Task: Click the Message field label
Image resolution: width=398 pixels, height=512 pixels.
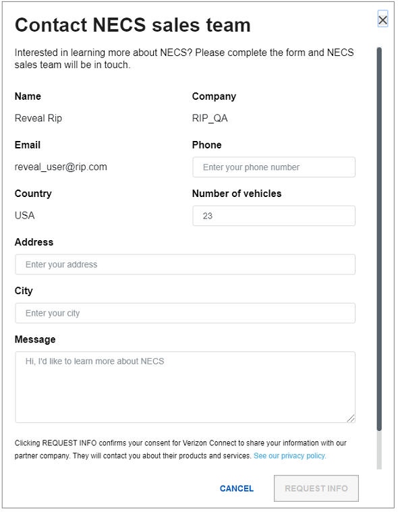Action: 35,339
